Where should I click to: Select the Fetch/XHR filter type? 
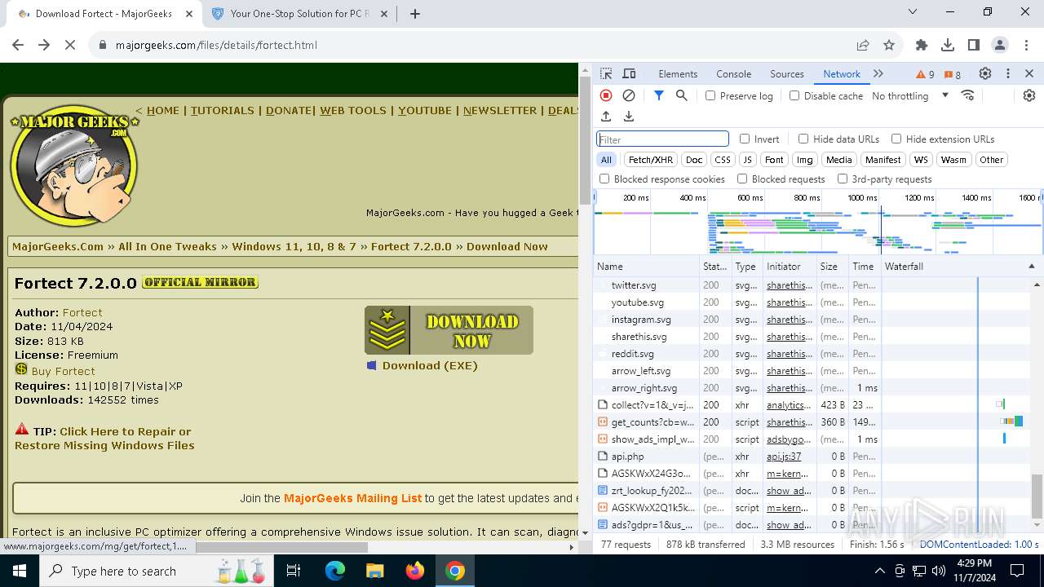coord(651,160)
